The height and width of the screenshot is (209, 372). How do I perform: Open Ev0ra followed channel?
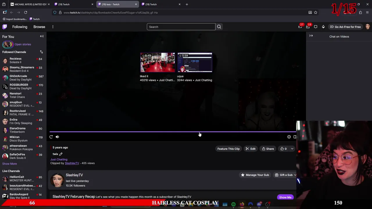click(x=23, y=121)
